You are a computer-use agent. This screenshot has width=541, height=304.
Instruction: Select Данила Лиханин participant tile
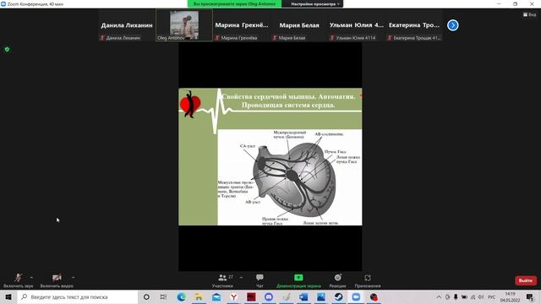tap(127, 25)
